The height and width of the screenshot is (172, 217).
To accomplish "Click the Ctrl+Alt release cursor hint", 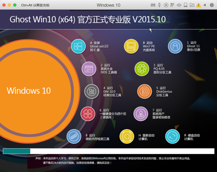I will pyautogui.click(x=35, y=5).
